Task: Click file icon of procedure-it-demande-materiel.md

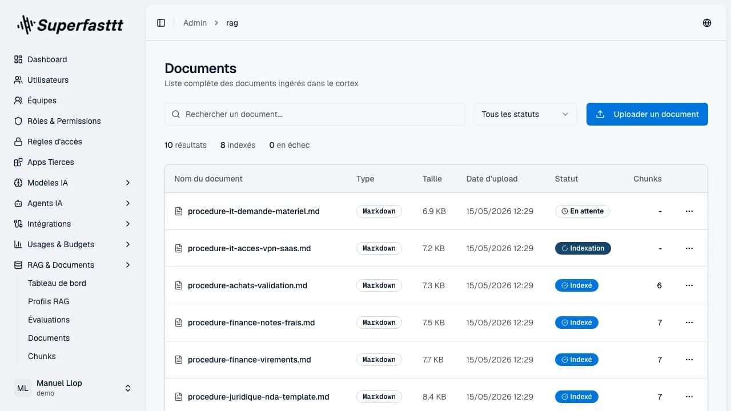Action: [179, 211]
